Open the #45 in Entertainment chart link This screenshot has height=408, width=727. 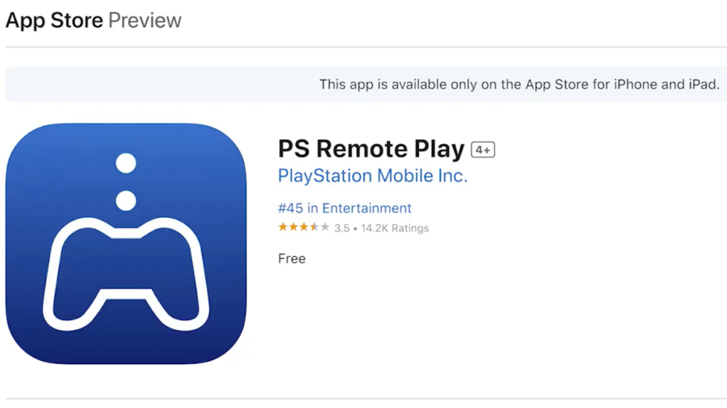(344, 208)
